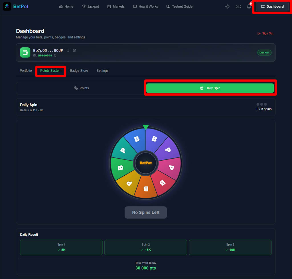The width and height of the screenshot is (292, 279).
Task: Open the ticket icon in header
Action: pos(239,7)
